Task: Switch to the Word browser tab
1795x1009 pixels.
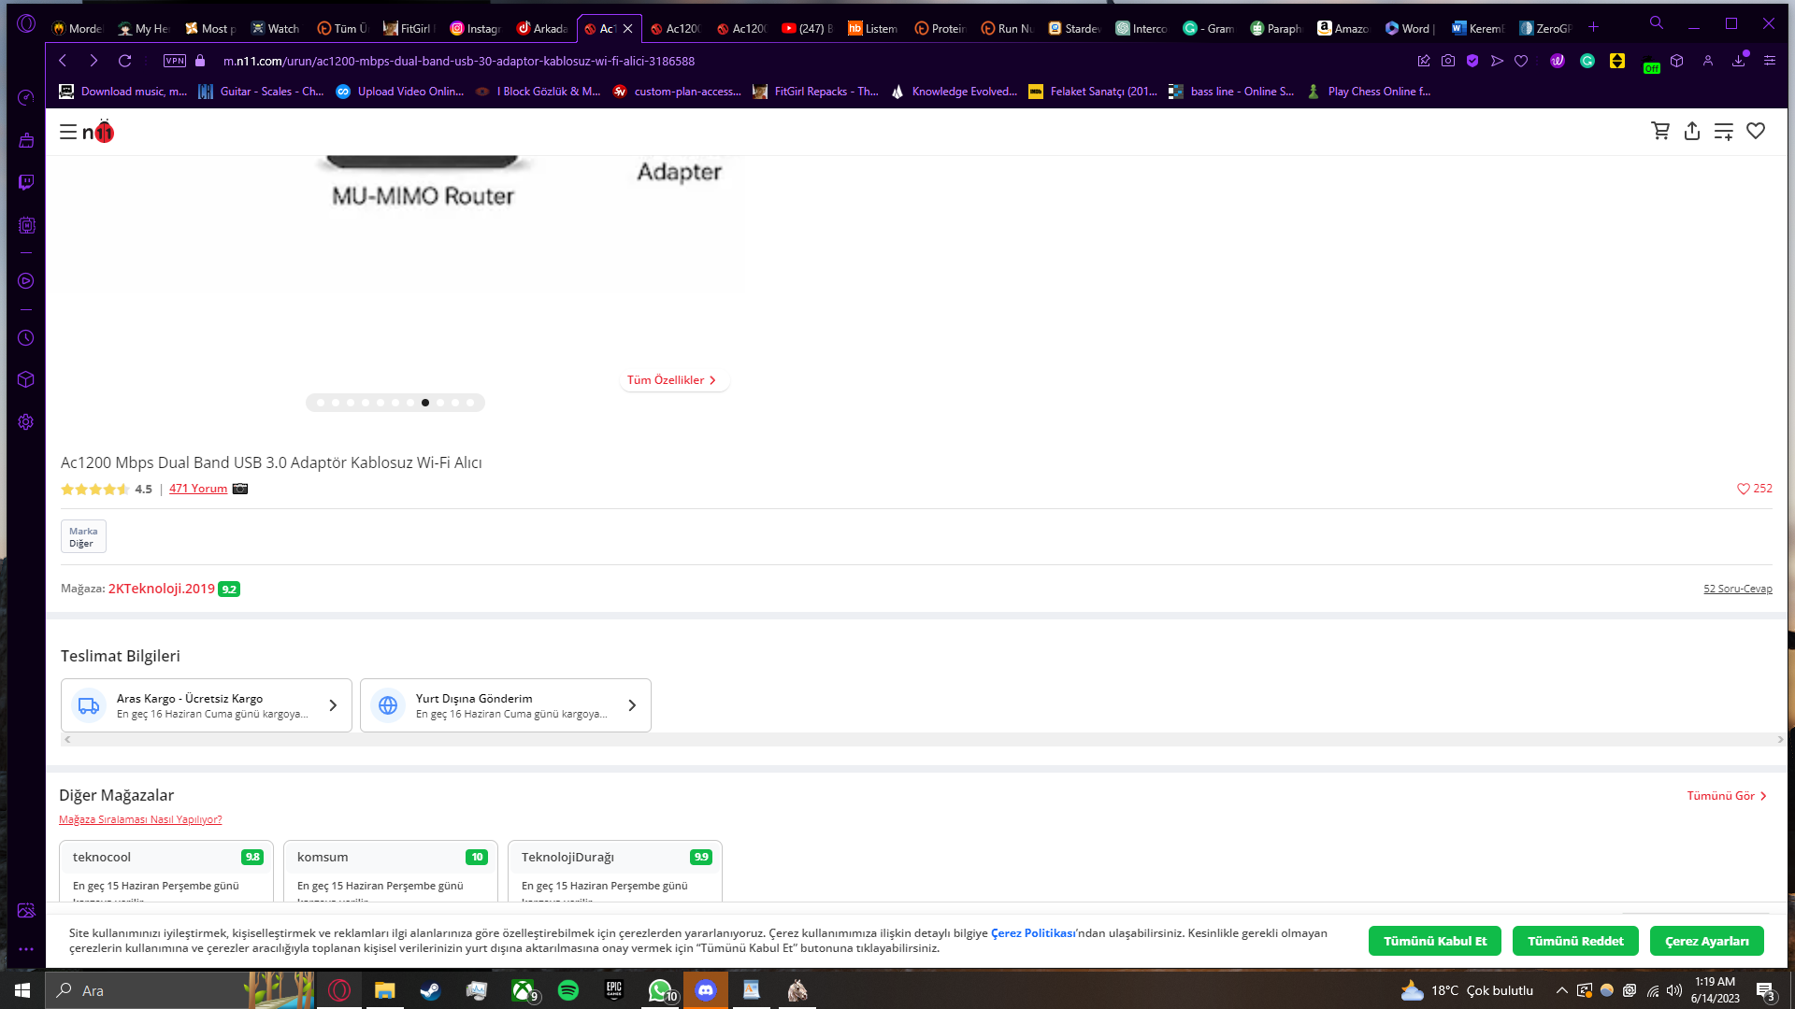Action: pyautogui.click(x=1408, y=28)
